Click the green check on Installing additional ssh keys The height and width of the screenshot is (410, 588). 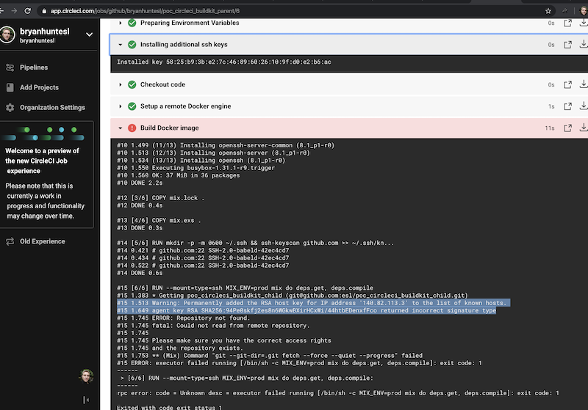point(132,45)
